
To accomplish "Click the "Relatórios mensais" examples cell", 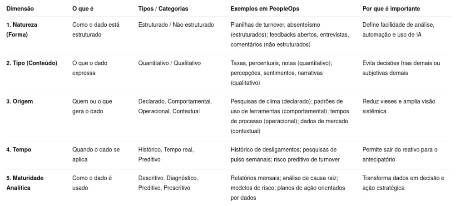I will tap(287, 188).
